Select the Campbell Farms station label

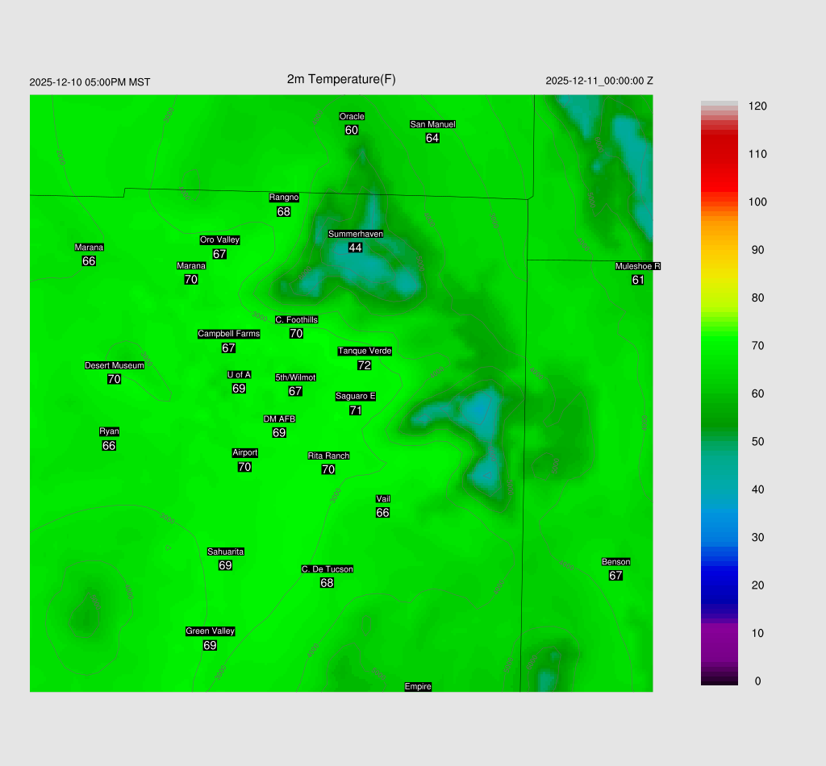point(229,334)
